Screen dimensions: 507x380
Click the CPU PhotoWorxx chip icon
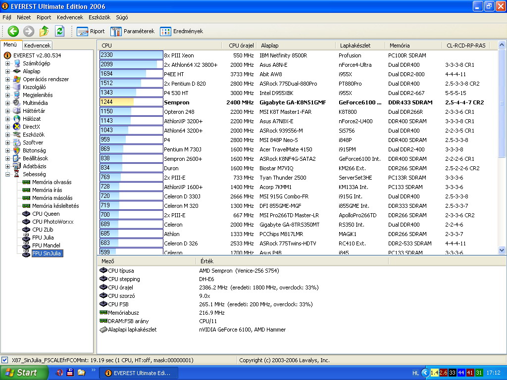point(26,222)
